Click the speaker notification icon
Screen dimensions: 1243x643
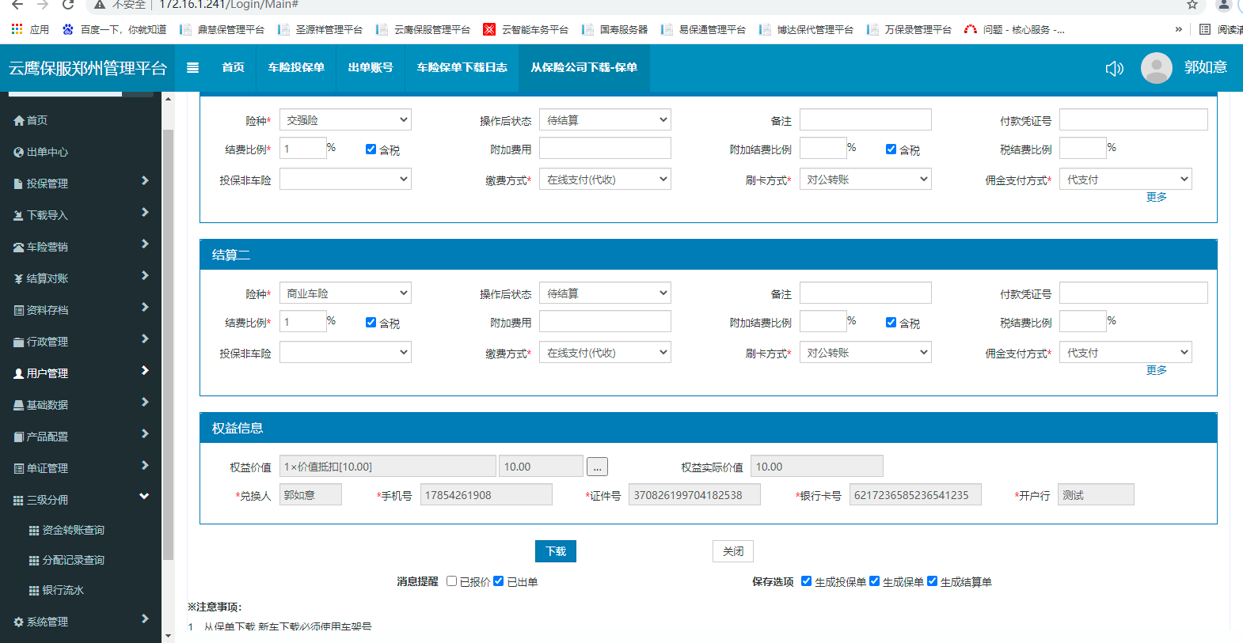tap(1114, 69)
